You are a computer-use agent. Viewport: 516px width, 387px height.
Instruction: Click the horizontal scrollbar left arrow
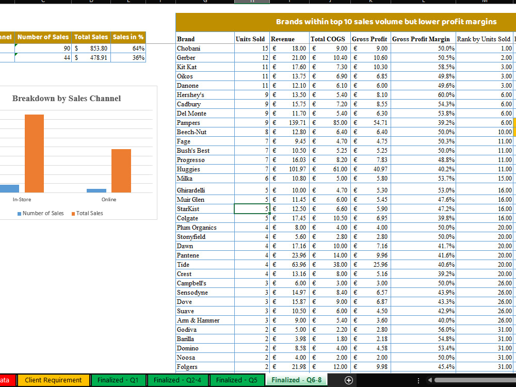[430, 380]
